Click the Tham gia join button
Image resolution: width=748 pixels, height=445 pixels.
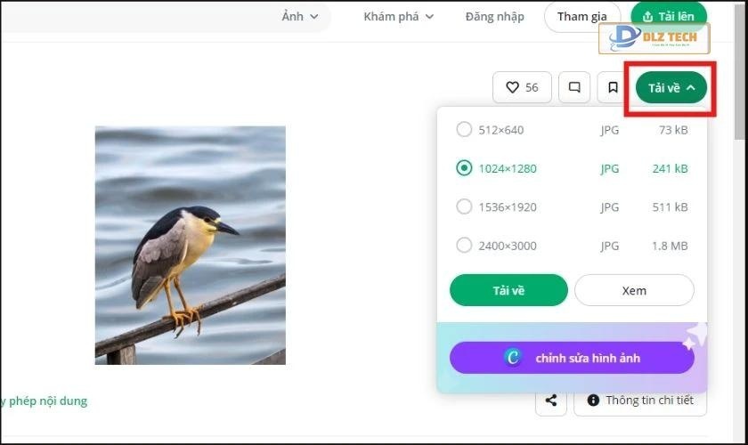pos(582,17)
